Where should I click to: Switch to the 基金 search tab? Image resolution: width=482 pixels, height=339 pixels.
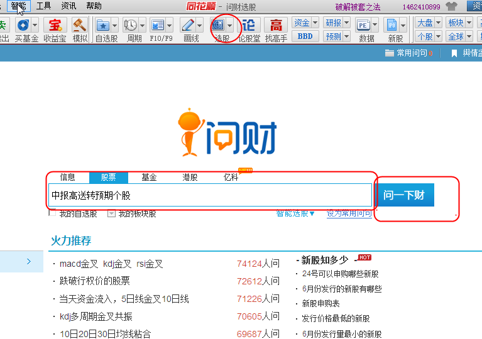(x=149, y=177)
